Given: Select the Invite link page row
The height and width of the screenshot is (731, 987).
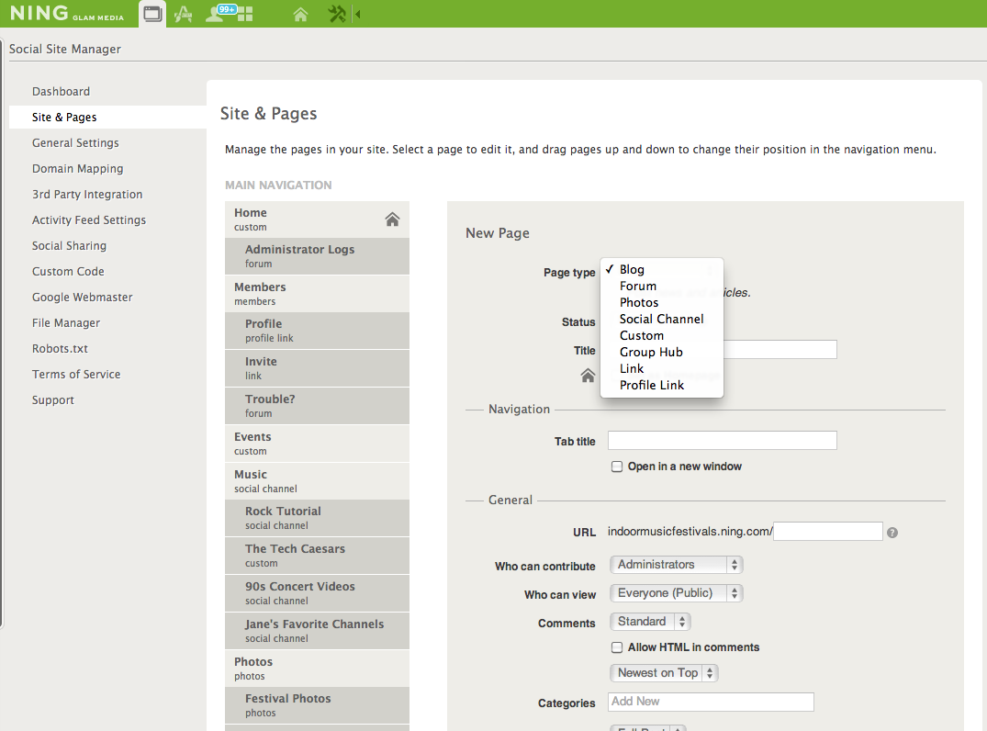Looking at the screenshot, I should pyautogui.click(x=318, y=368).
